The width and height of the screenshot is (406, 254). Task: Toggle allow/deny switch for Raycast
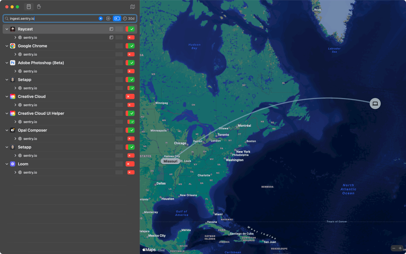130,29
